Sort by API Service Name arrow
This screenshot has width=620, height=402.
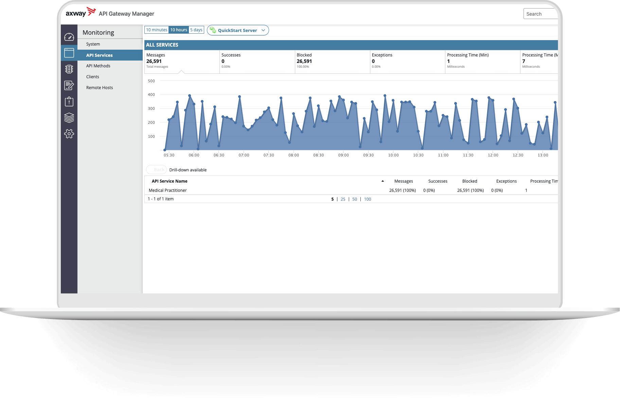383,181
